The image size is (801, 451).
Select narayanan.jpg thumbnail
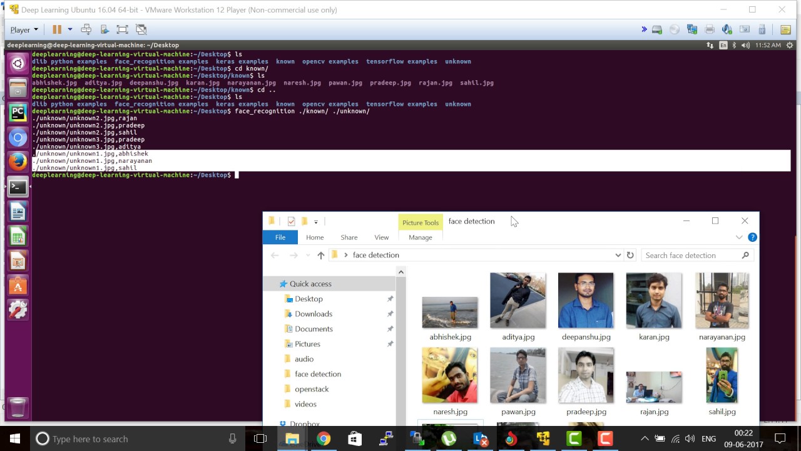click(722, 300)
